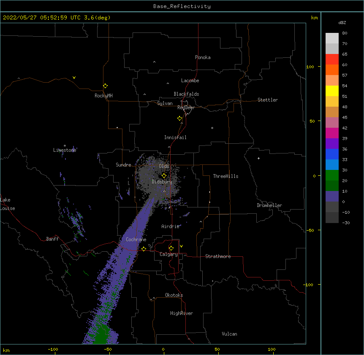Click the yellow radar marker near Didsbury

[164, 175]
